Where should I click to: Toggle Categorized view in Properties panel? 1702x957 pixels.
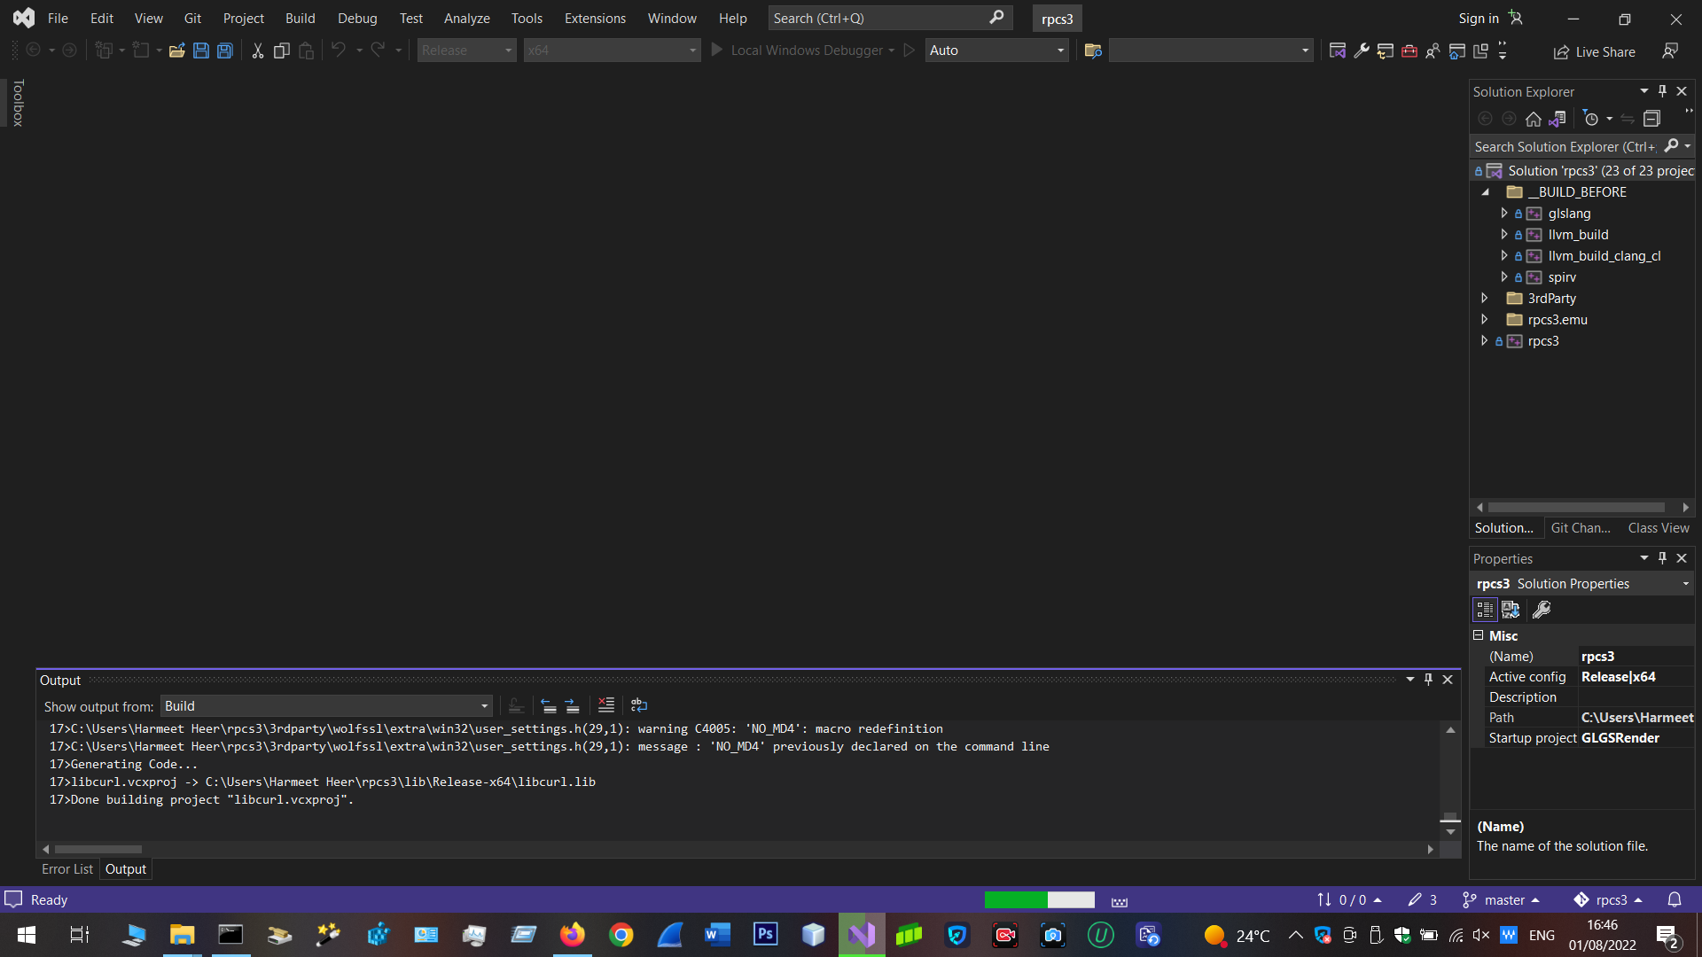coord(1485,610)
